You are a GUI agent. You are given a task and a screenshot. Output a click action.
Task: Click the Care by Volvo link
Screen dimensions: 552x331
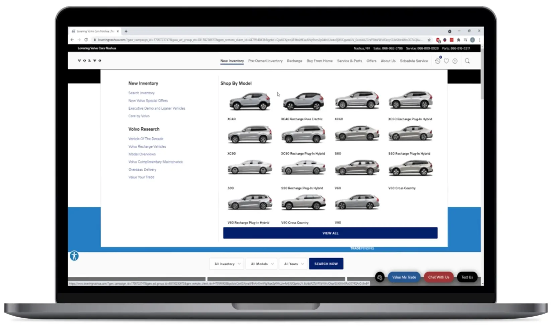pyautogui.click(x=139, y=116)
